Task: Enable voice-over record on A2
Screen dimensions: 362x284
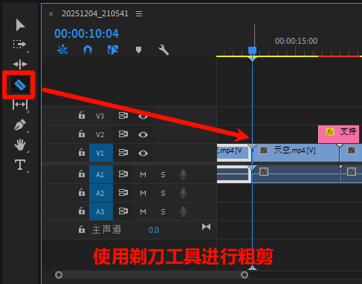Action: 183,193
